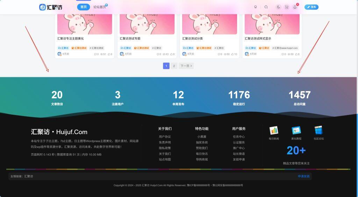This screenshot has height=197, width=358.
Task: Click 申请友链 link in footer
Action: tap(304, 176)
